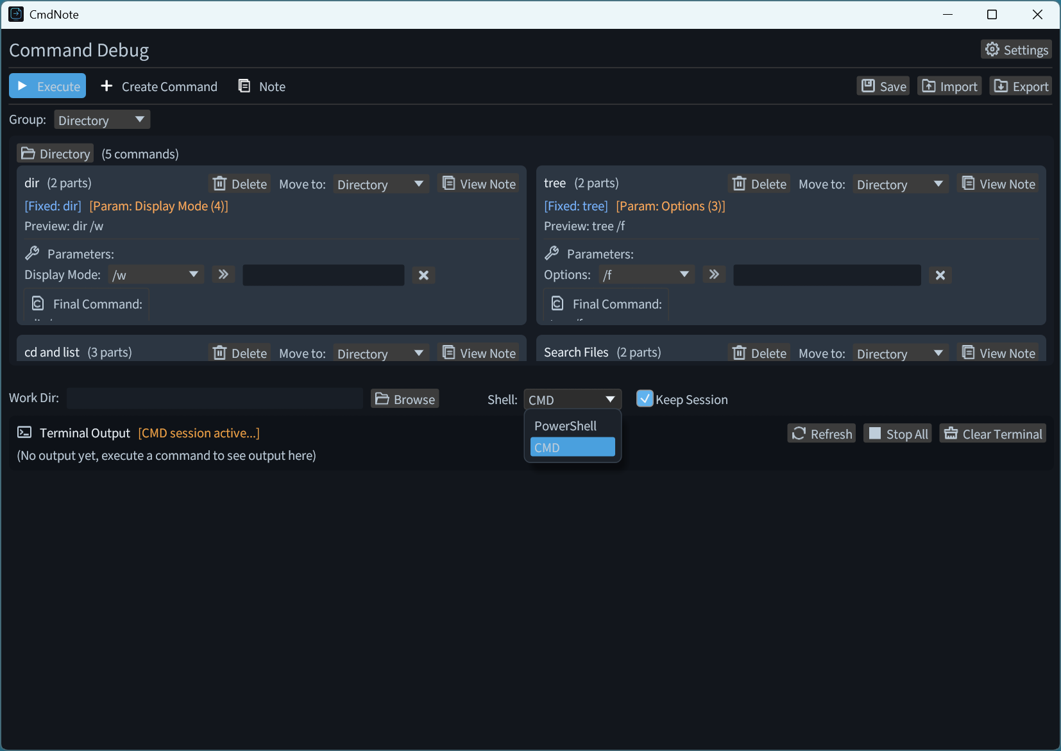This screenshot has height=751, width=1061.
Task: View Note for the dir command
Action: (x=479, y=184)
